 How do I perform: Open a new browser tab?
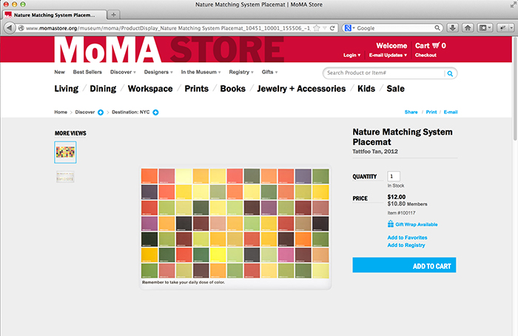tap(113, 14)
